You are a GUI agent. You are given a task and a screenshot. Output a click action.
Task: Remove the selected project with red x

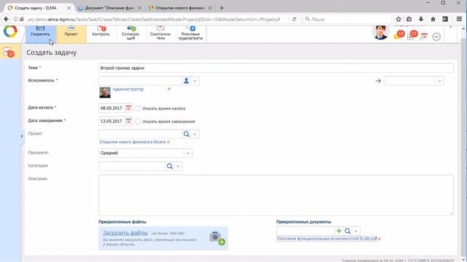169,142
